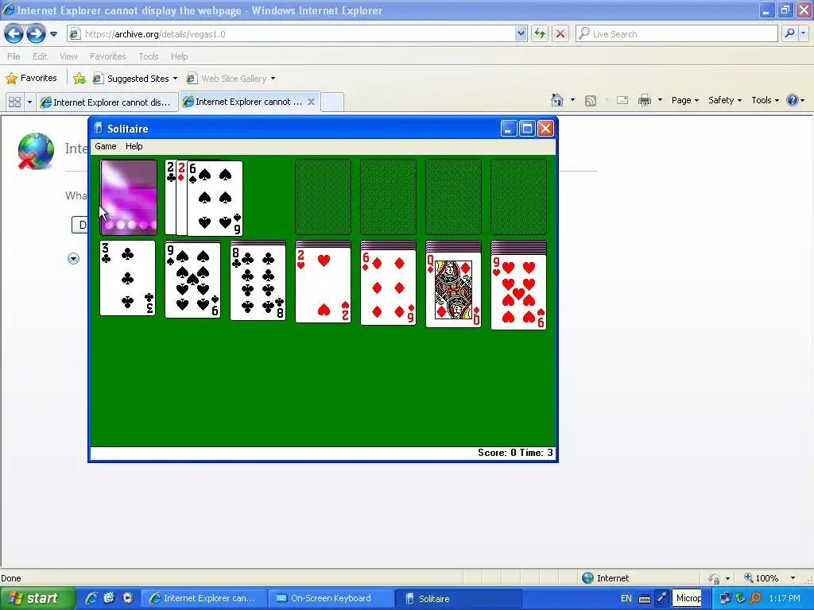This screenshot has height=610, width=814.
Task: Select the 9 of hearts tableau card
Action: (x=518, y=292)
